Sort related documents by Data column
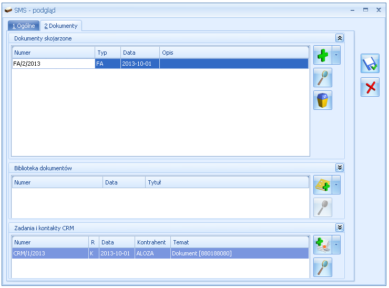Viewport: 389px width, 288px height. click(140, 53)
